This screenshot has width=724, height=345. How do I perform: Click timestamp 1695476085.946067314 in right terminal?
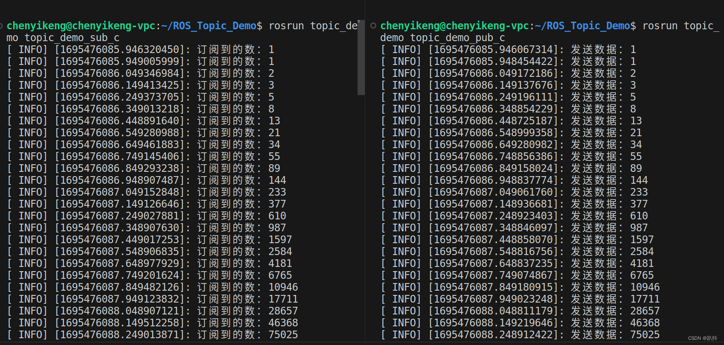[494, 50]
